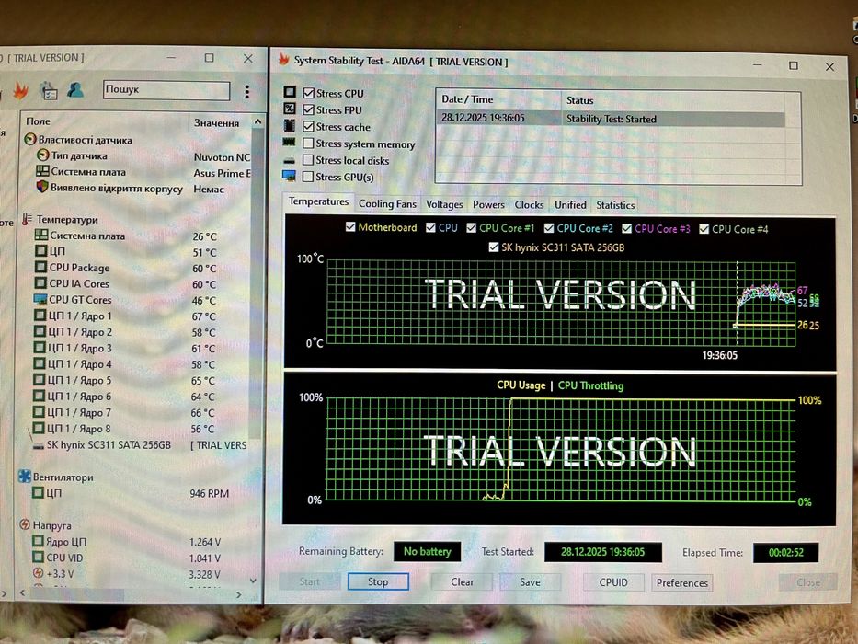Click the CPU GT Cores display icon
Image resolution: width=858 pixels, height=644 pixels.
[x=40, y=300]
